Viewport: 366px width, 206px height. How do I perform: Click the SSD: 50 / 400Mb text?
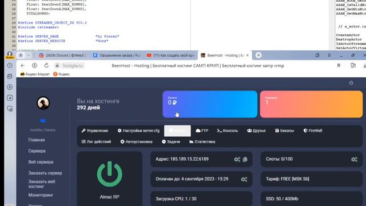(282, 199)
